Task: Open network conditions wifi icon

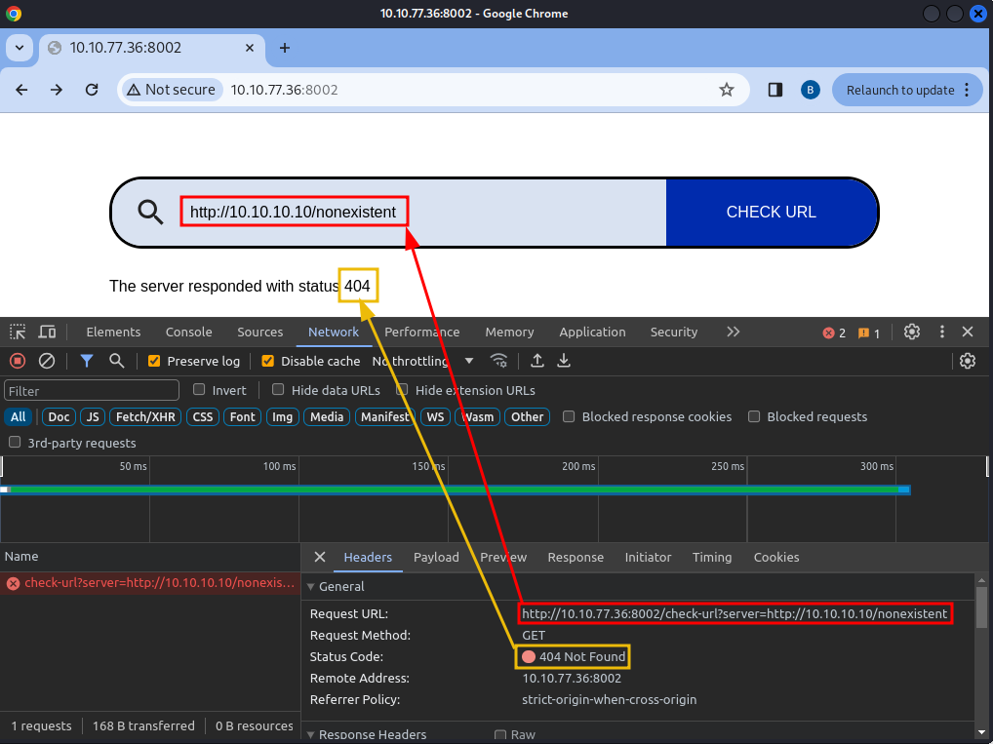Action: [x=499, y=361]
